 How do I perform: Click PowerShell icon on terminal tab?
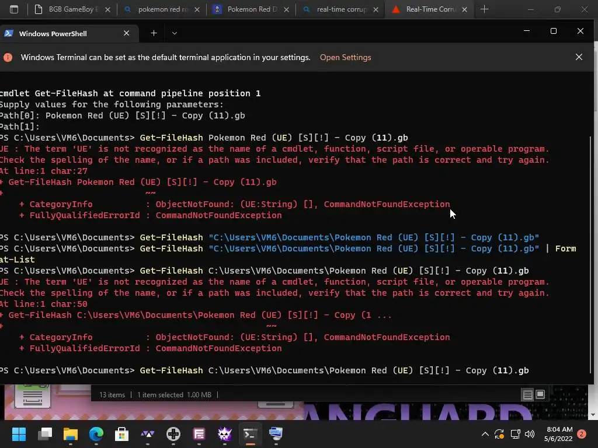pyautogui.click(x=8, y=33)
